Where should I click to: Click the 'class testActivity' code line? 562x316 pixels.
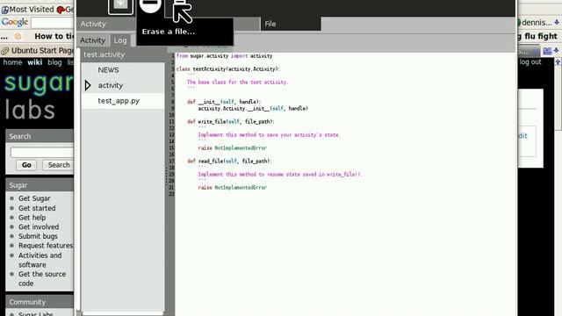[x=228, y=69]
